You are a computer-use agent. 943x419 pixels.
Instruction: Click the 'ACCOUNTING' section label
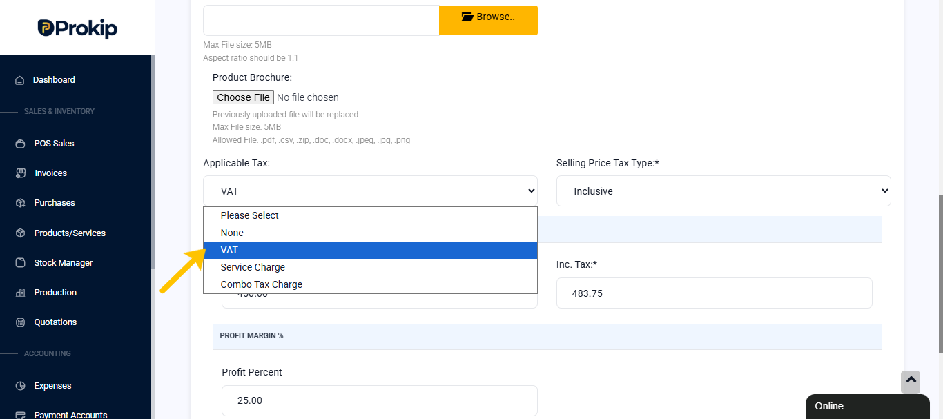pos(48,353)
